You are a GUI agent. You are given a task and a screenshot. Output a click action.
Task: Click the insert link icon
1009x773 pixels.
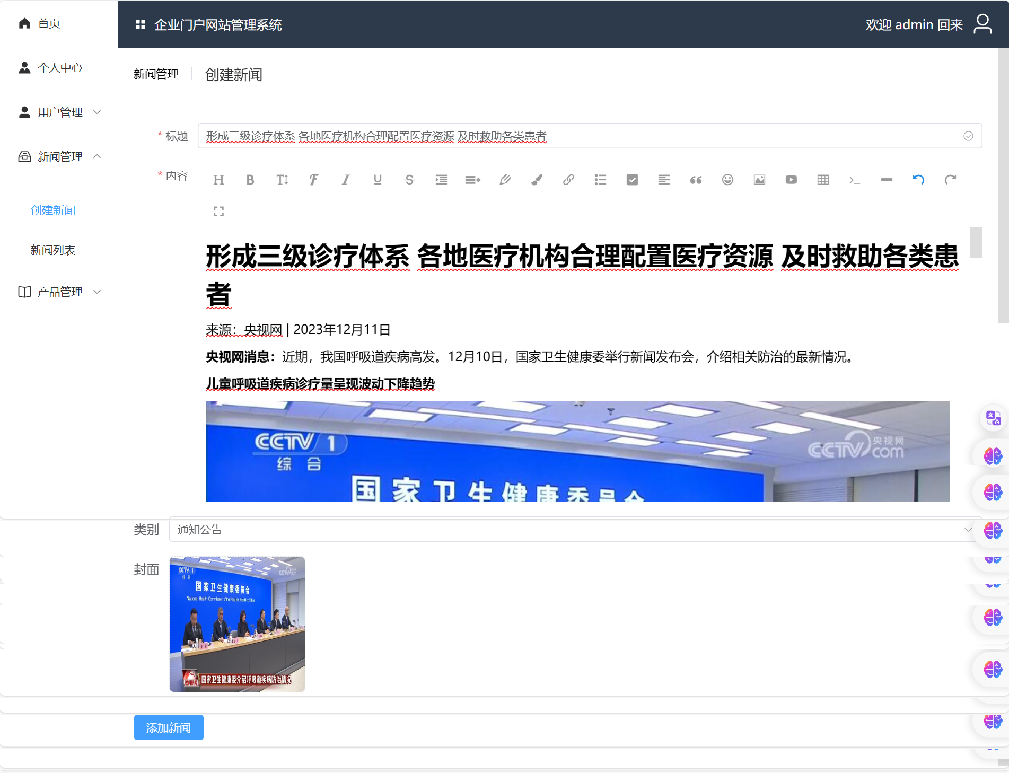pyautogui.click(x=568, y=180)
